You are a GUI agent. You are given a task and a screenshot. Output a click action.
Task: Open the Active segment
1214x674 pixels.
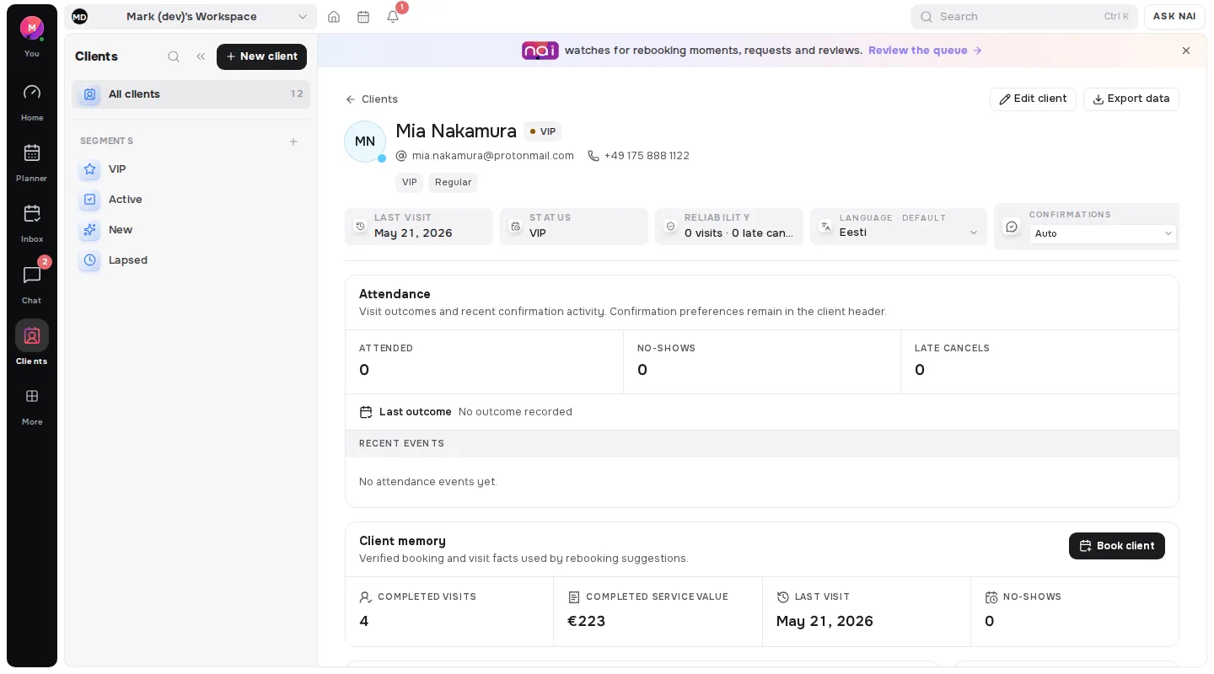click(191, 200)
